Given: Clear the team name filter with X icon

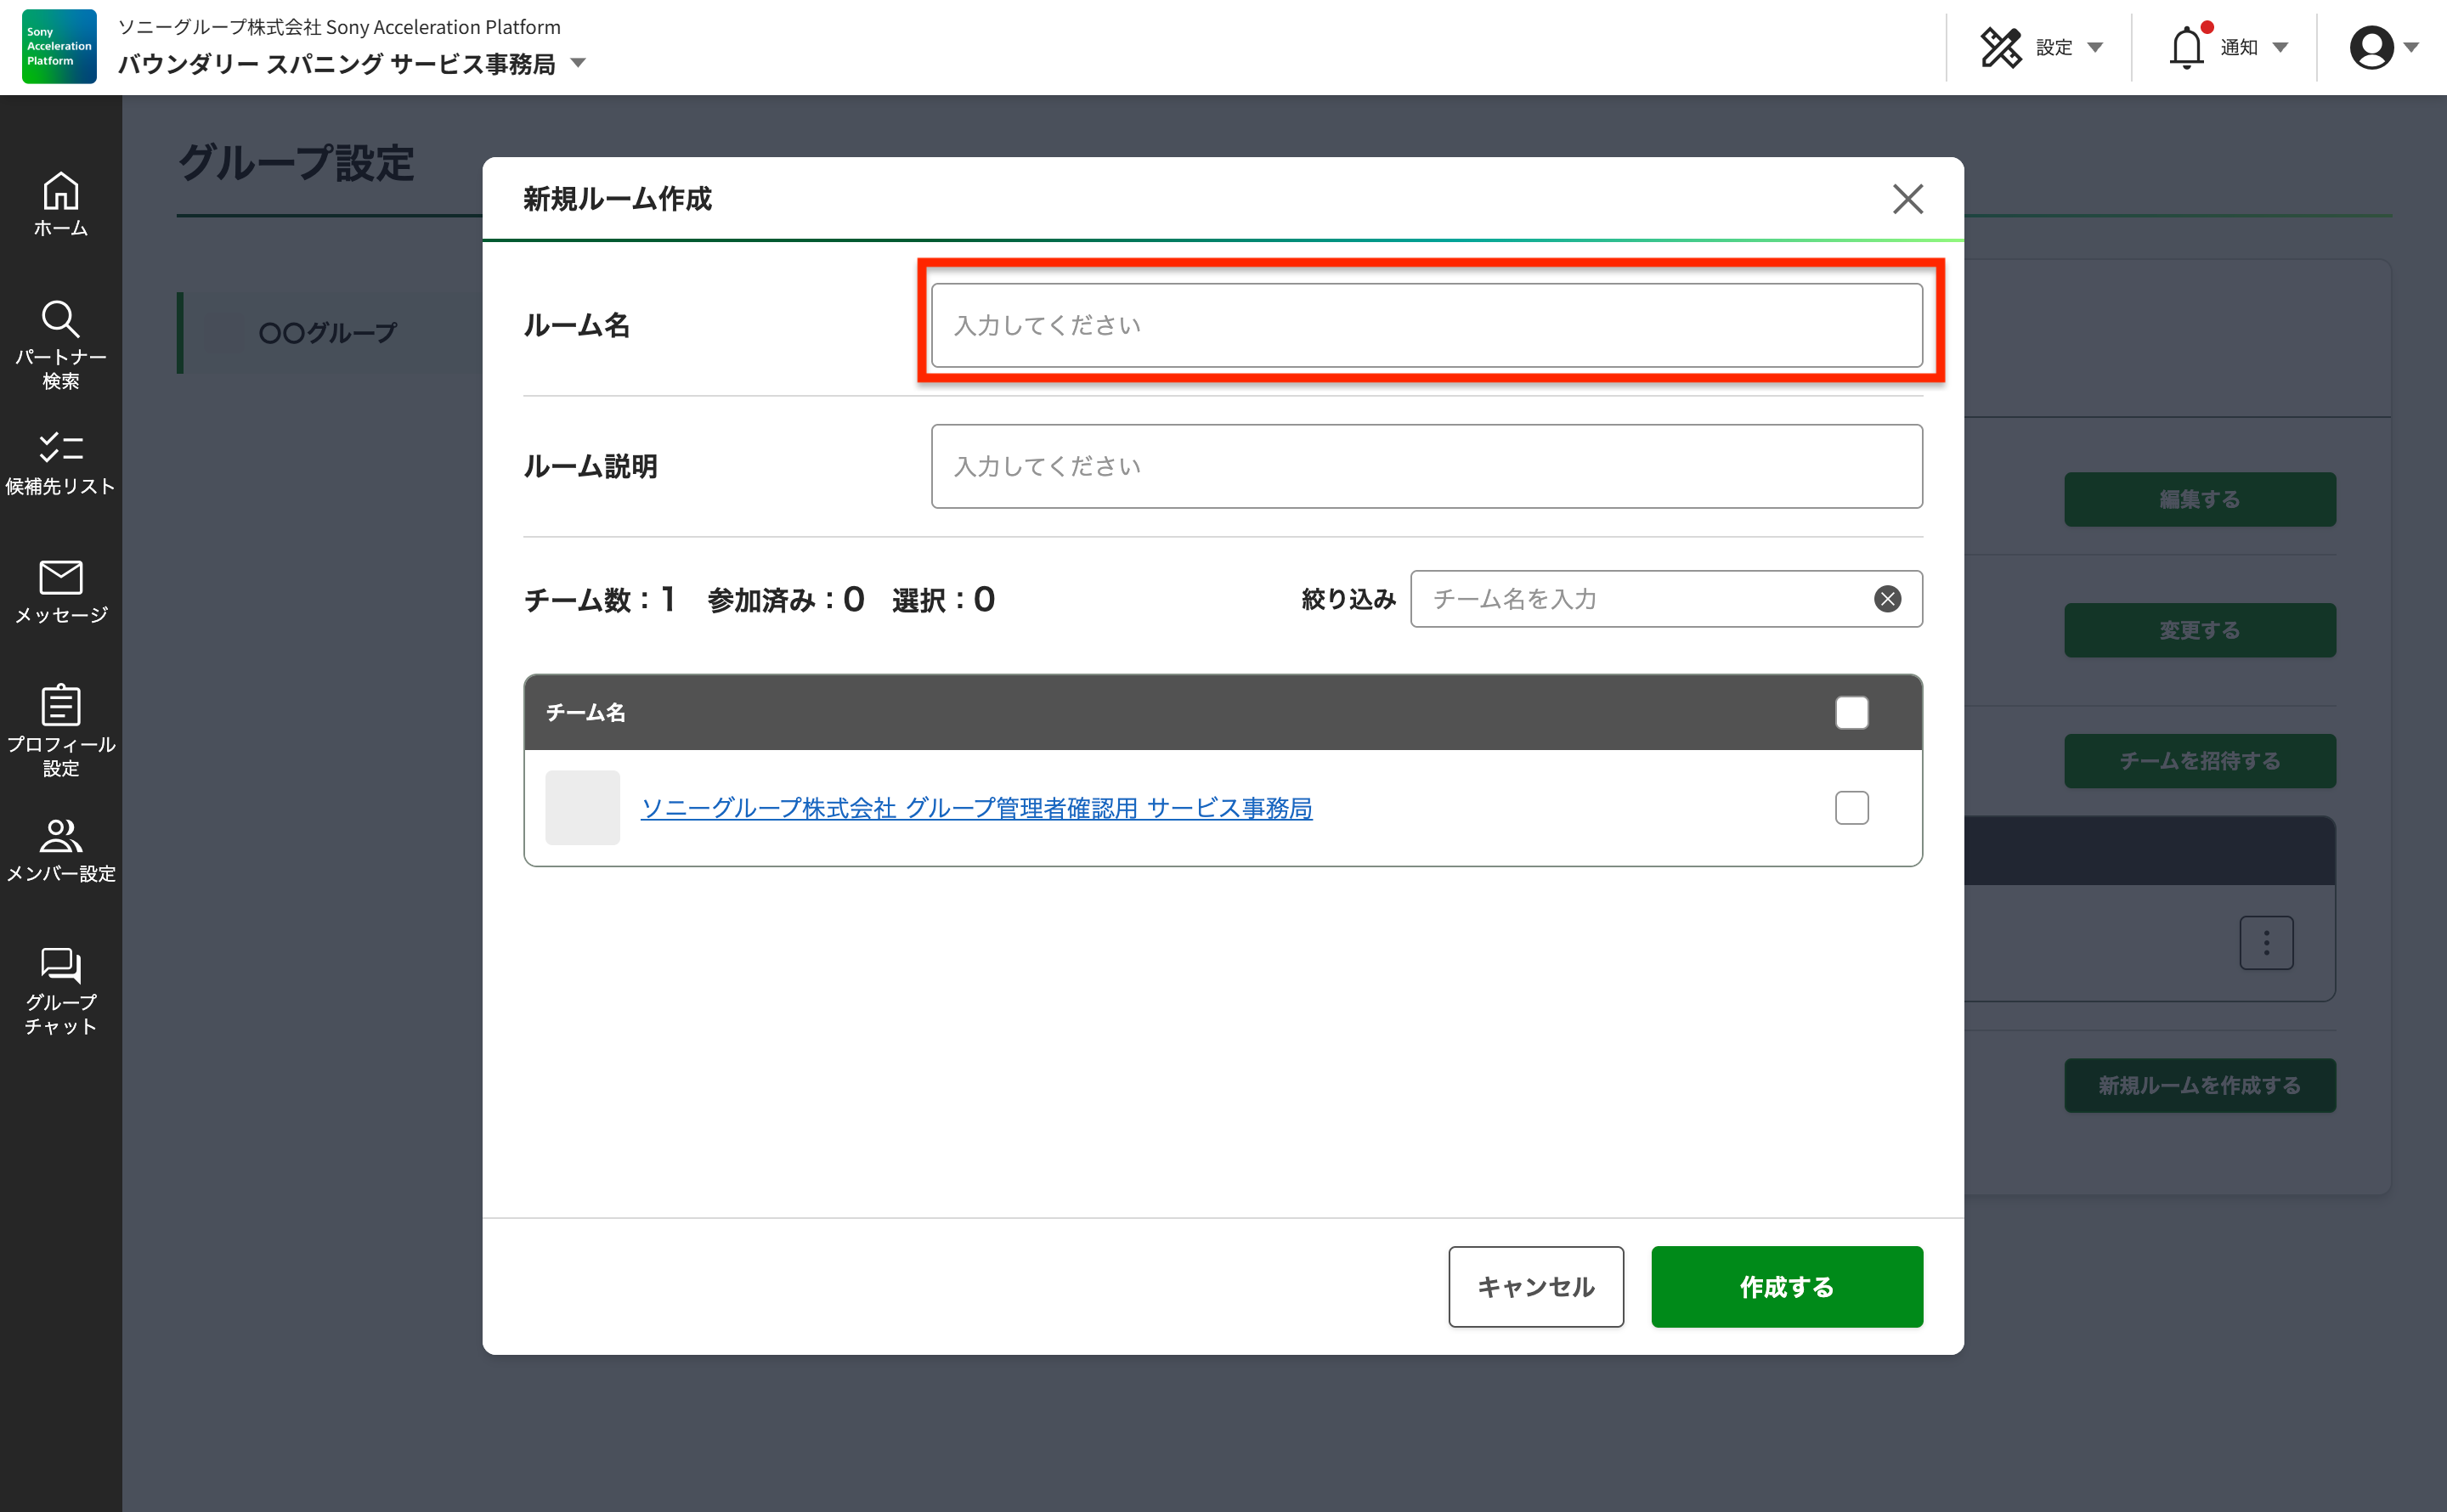Looking at the screenshot, I should click(x=1887, y=599).
